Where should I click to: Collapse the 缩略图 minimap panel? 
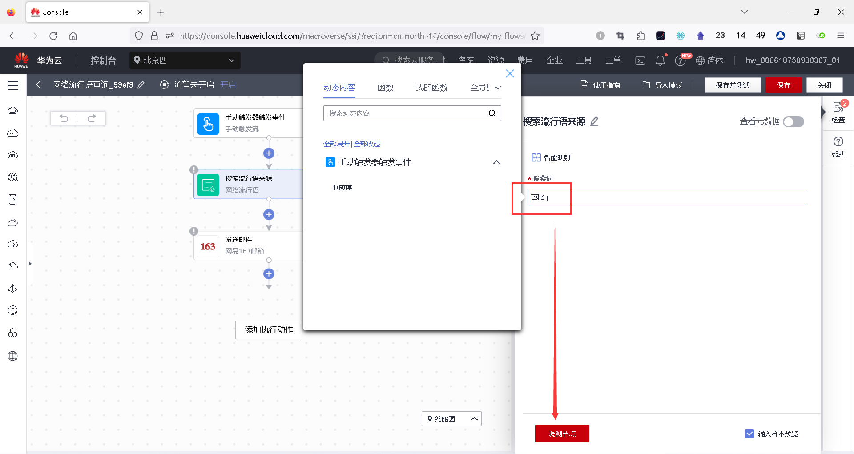pyautogui.click(x=474, y=418)
